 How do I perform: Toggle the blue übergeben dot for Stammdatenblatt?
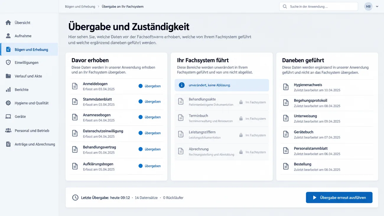pos(141,102)
